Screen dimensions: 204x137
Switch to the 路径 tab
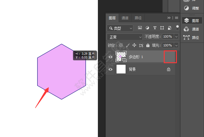138,18
